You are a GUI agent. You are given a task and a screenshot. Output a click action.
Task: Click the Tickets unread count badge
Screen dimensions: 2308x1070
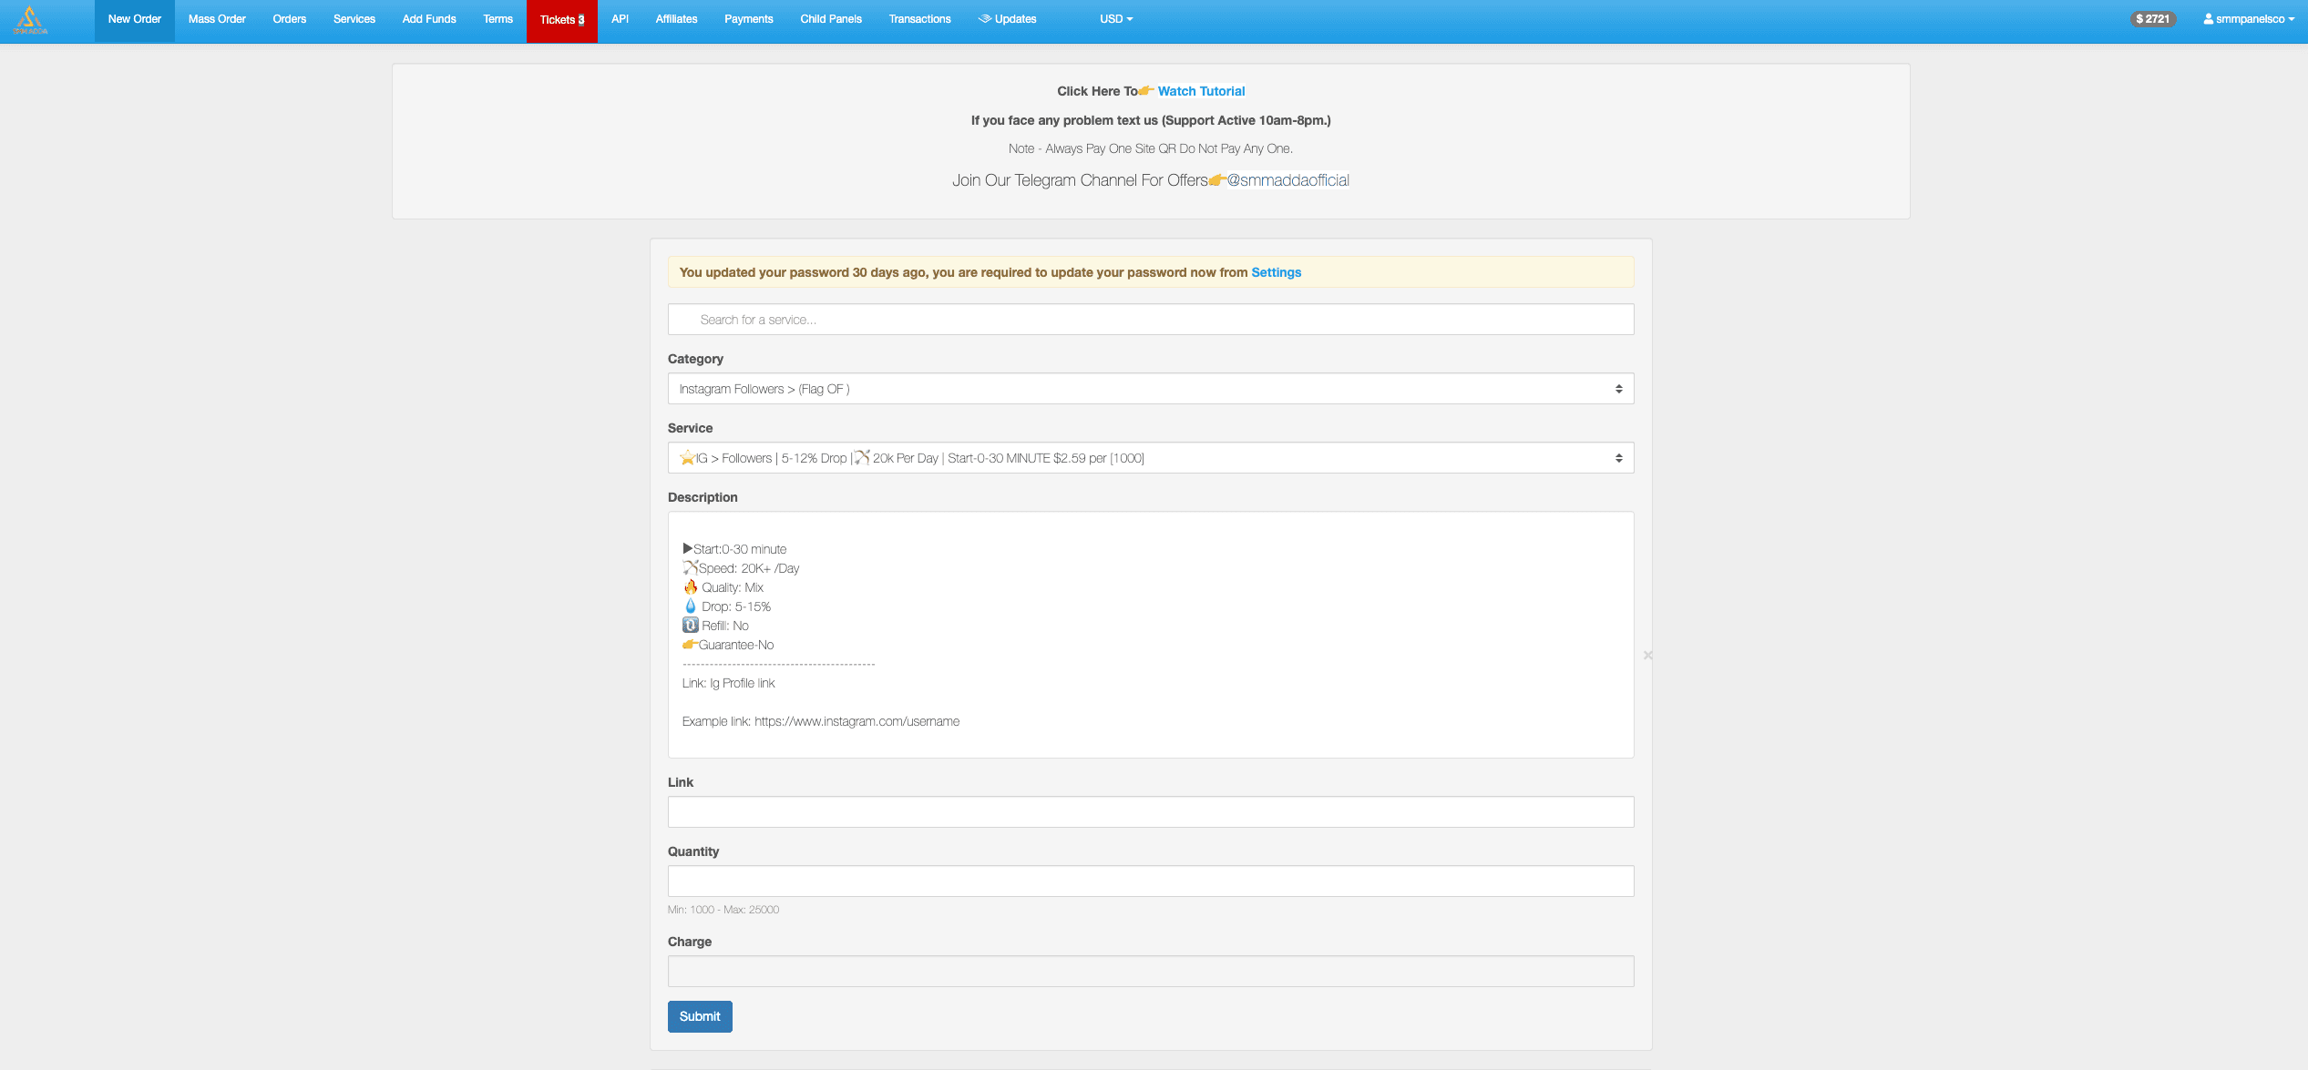pyautogui.click(x=581, y=20)
